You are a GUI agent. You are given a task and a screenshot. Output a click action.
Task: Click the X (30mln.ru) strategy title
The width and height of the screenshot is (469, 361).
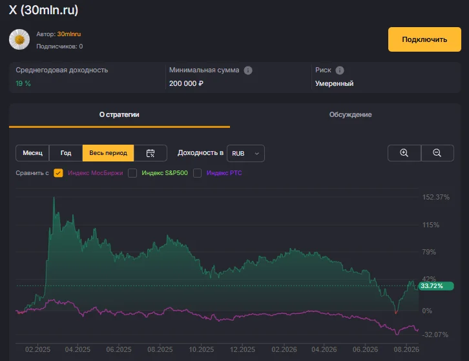[43, 10]
